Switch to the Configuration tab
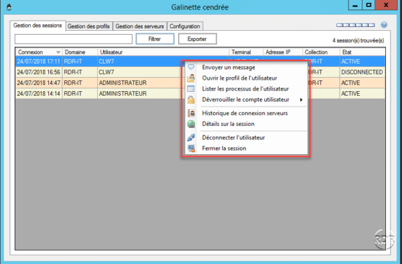 tap(185, 26)
